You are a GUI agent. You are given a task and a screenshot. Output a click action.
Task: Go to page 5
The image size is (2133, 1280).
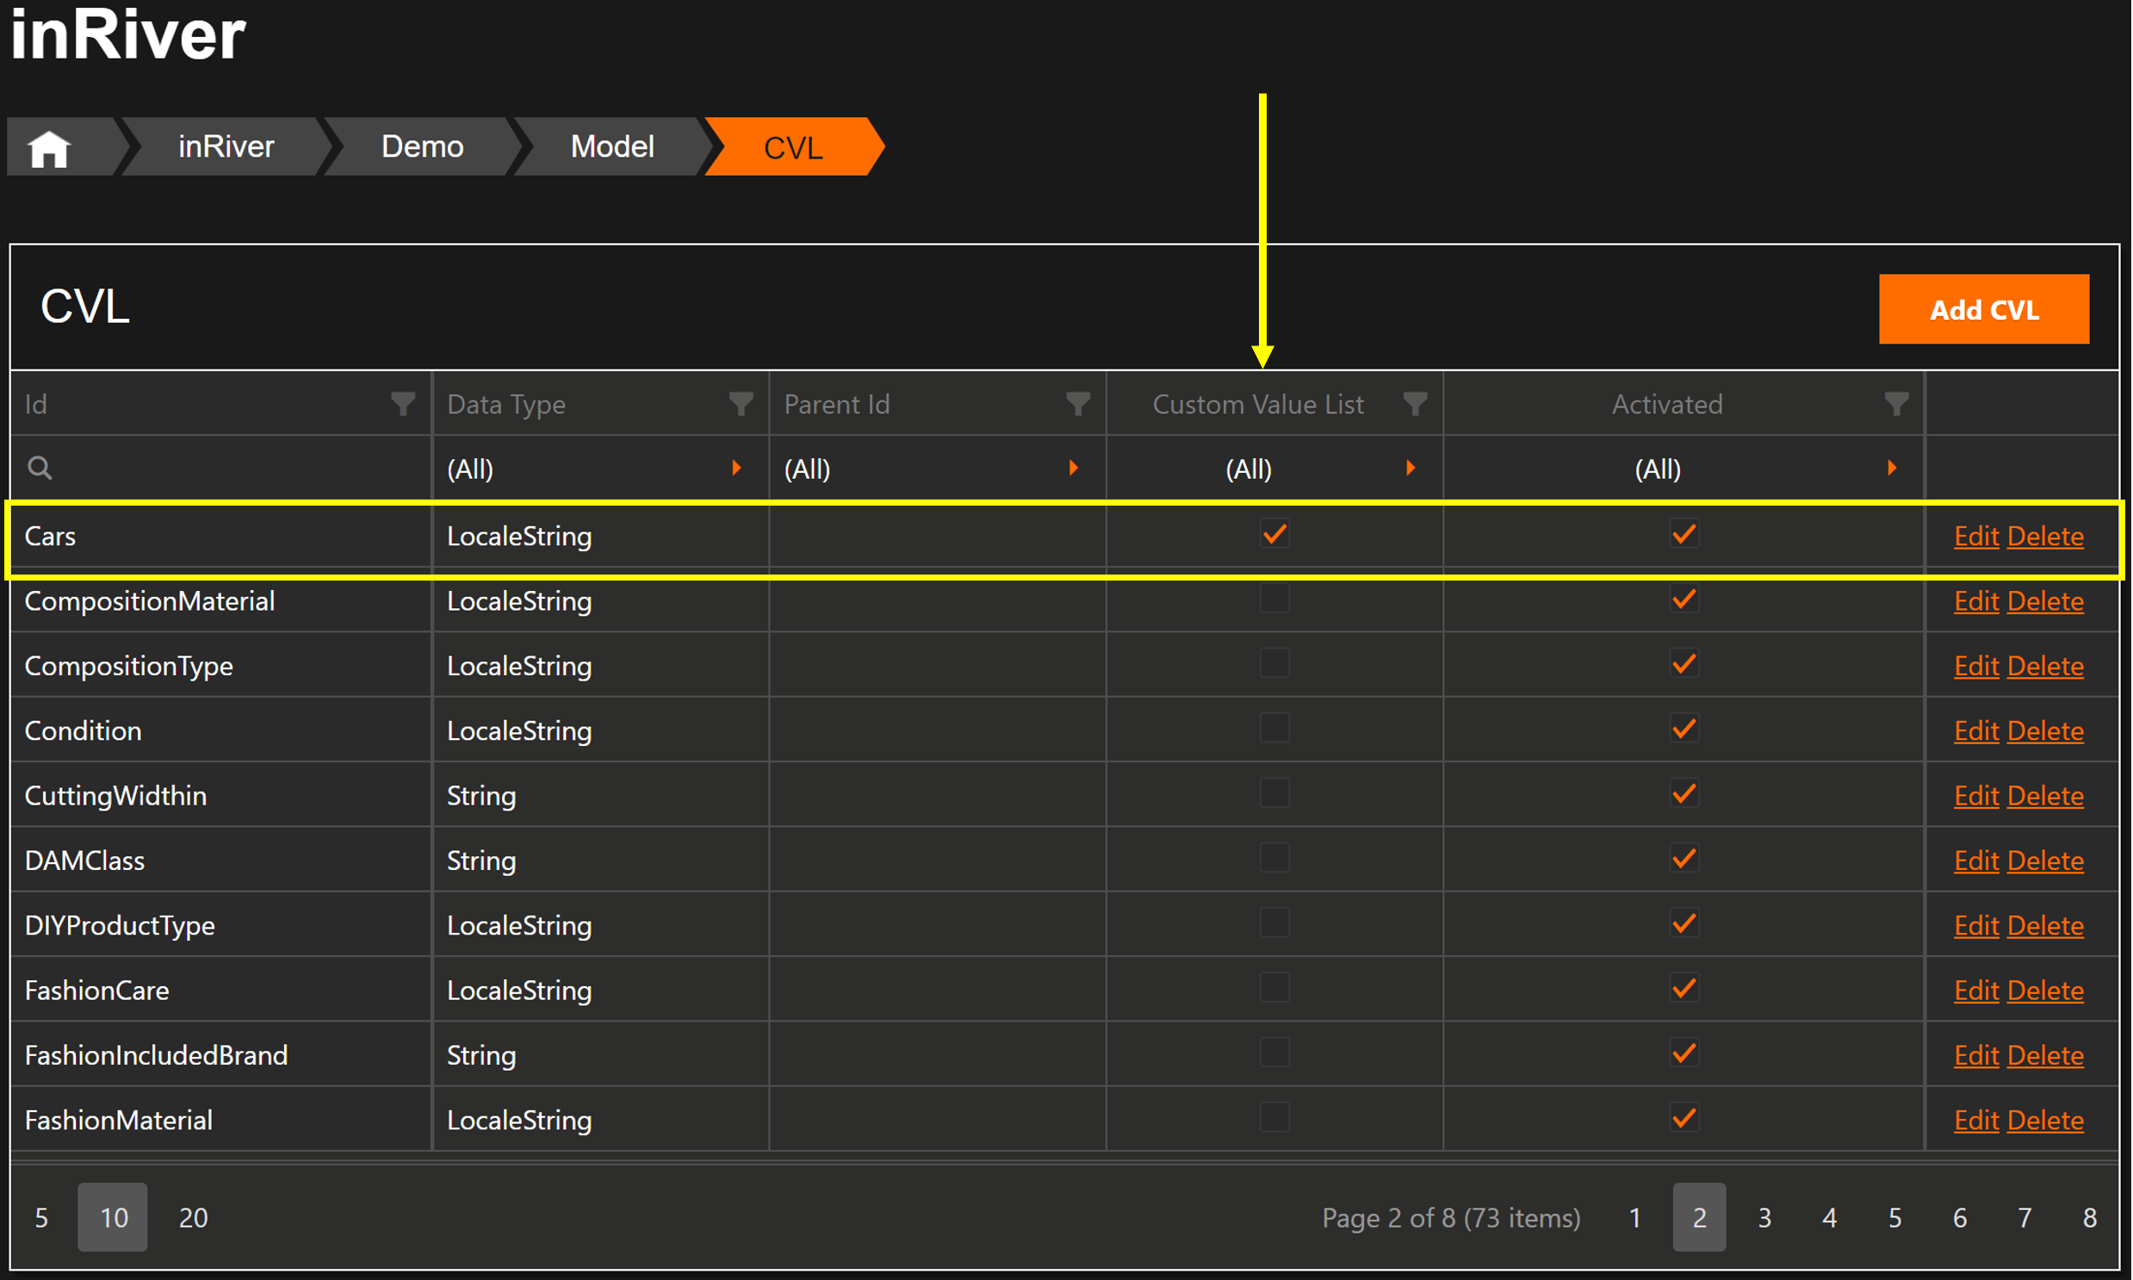click(1896, 1218)
